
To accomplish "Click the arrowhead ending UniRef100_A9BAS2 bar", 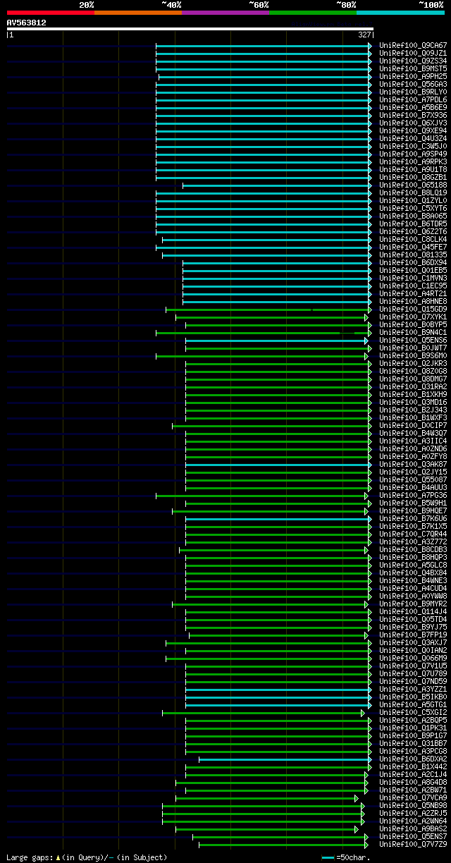I will [357, 829].
